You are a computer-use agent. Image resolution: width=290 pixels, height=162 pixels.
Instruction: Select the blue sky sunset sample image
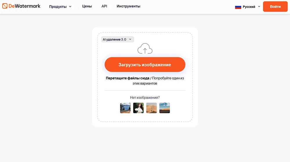coord(164,108)
